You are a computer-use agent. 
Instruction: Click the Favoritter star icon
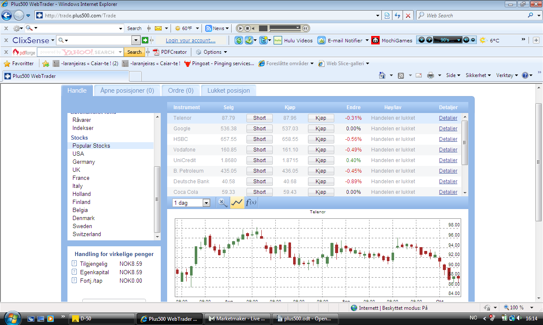point(7,63)
